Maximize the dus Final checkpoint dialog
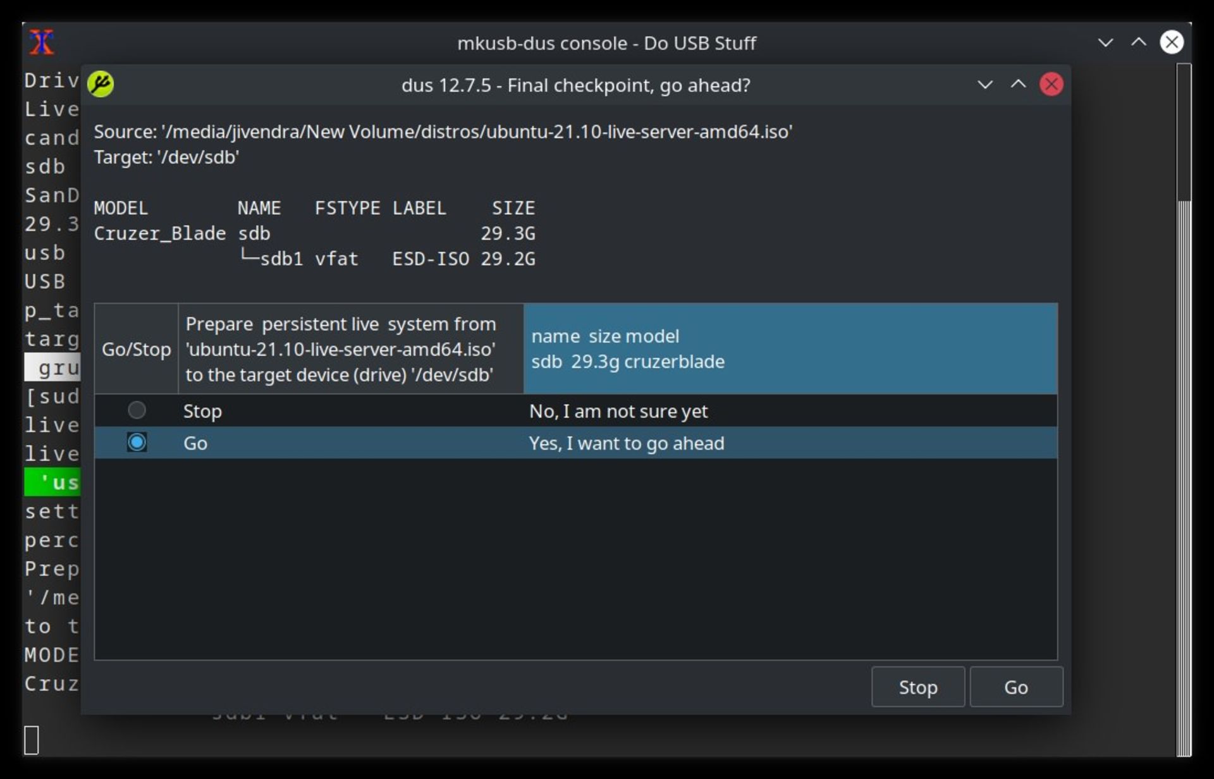This screenshot has height=779, width=1214. click(x=1018, y=84)
